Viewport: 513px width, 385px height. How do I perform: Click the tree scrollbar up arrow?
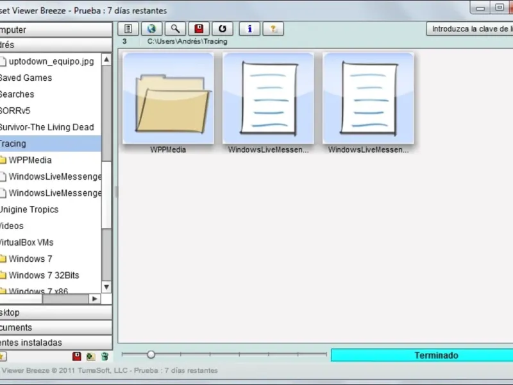coord(106,59)
